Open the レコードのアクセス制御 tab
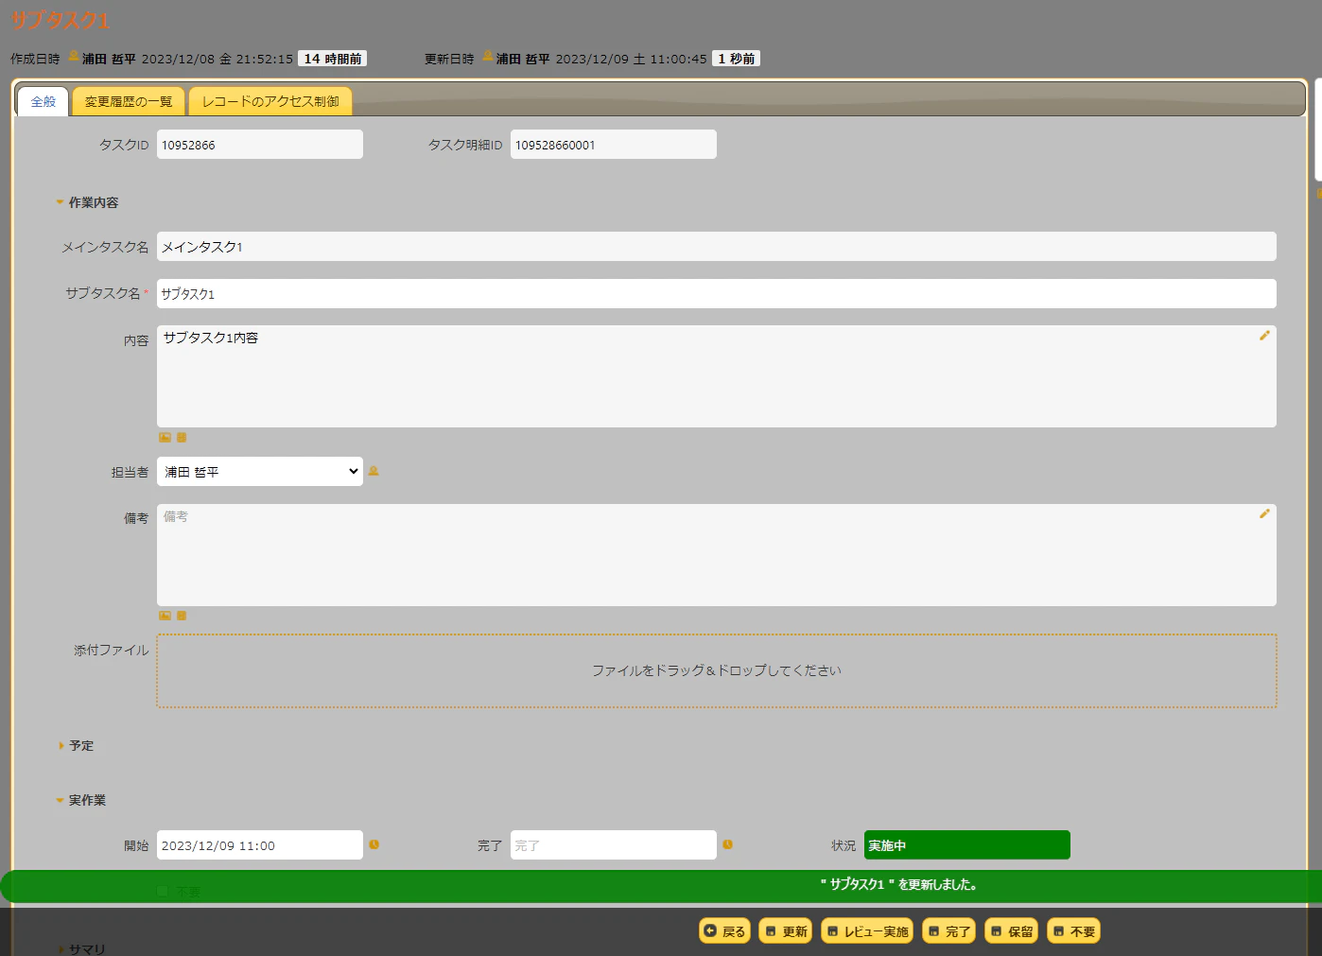This screenshot has height=956, width=1322. 270,102
